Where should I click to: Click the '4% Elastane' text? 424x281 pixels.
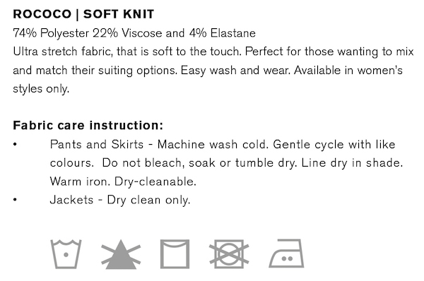click(x=223, y=33)
